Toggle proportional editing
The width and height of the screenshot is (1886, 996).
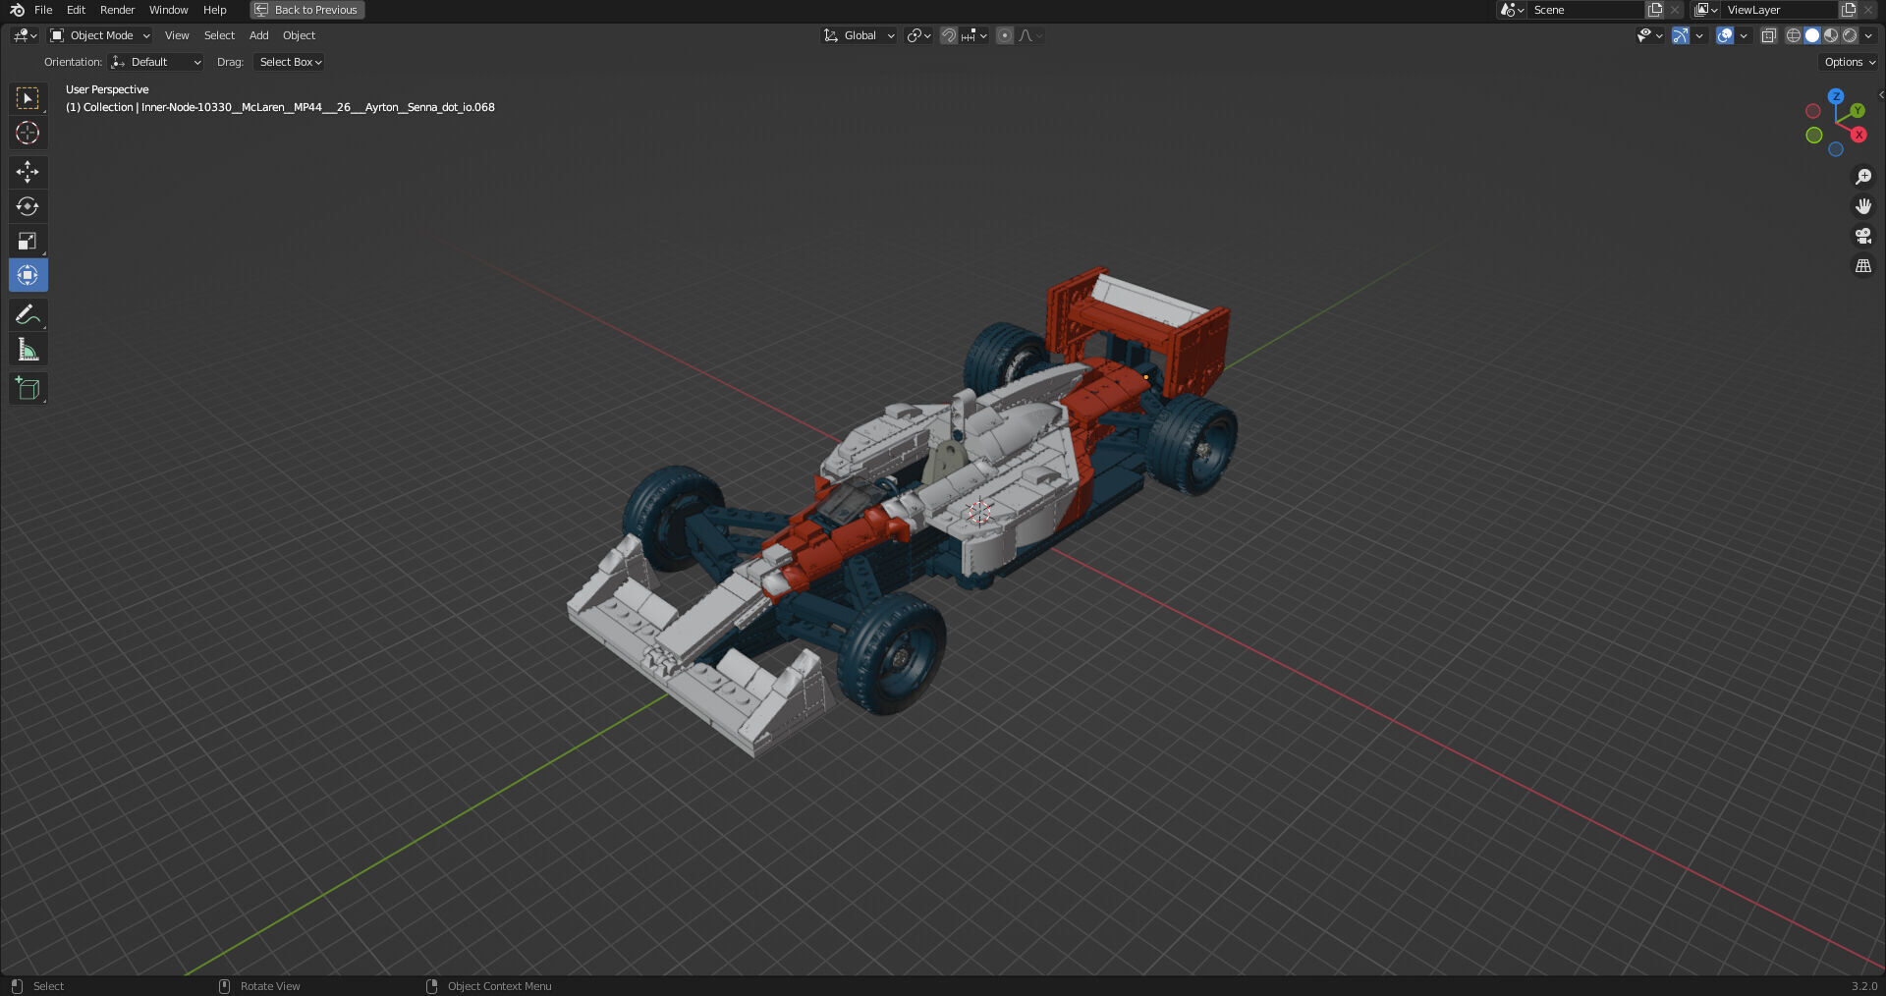click(1004, 35)
